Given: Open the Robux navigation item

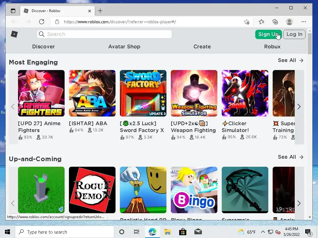Looking at the screenshot, I should 272,46.
